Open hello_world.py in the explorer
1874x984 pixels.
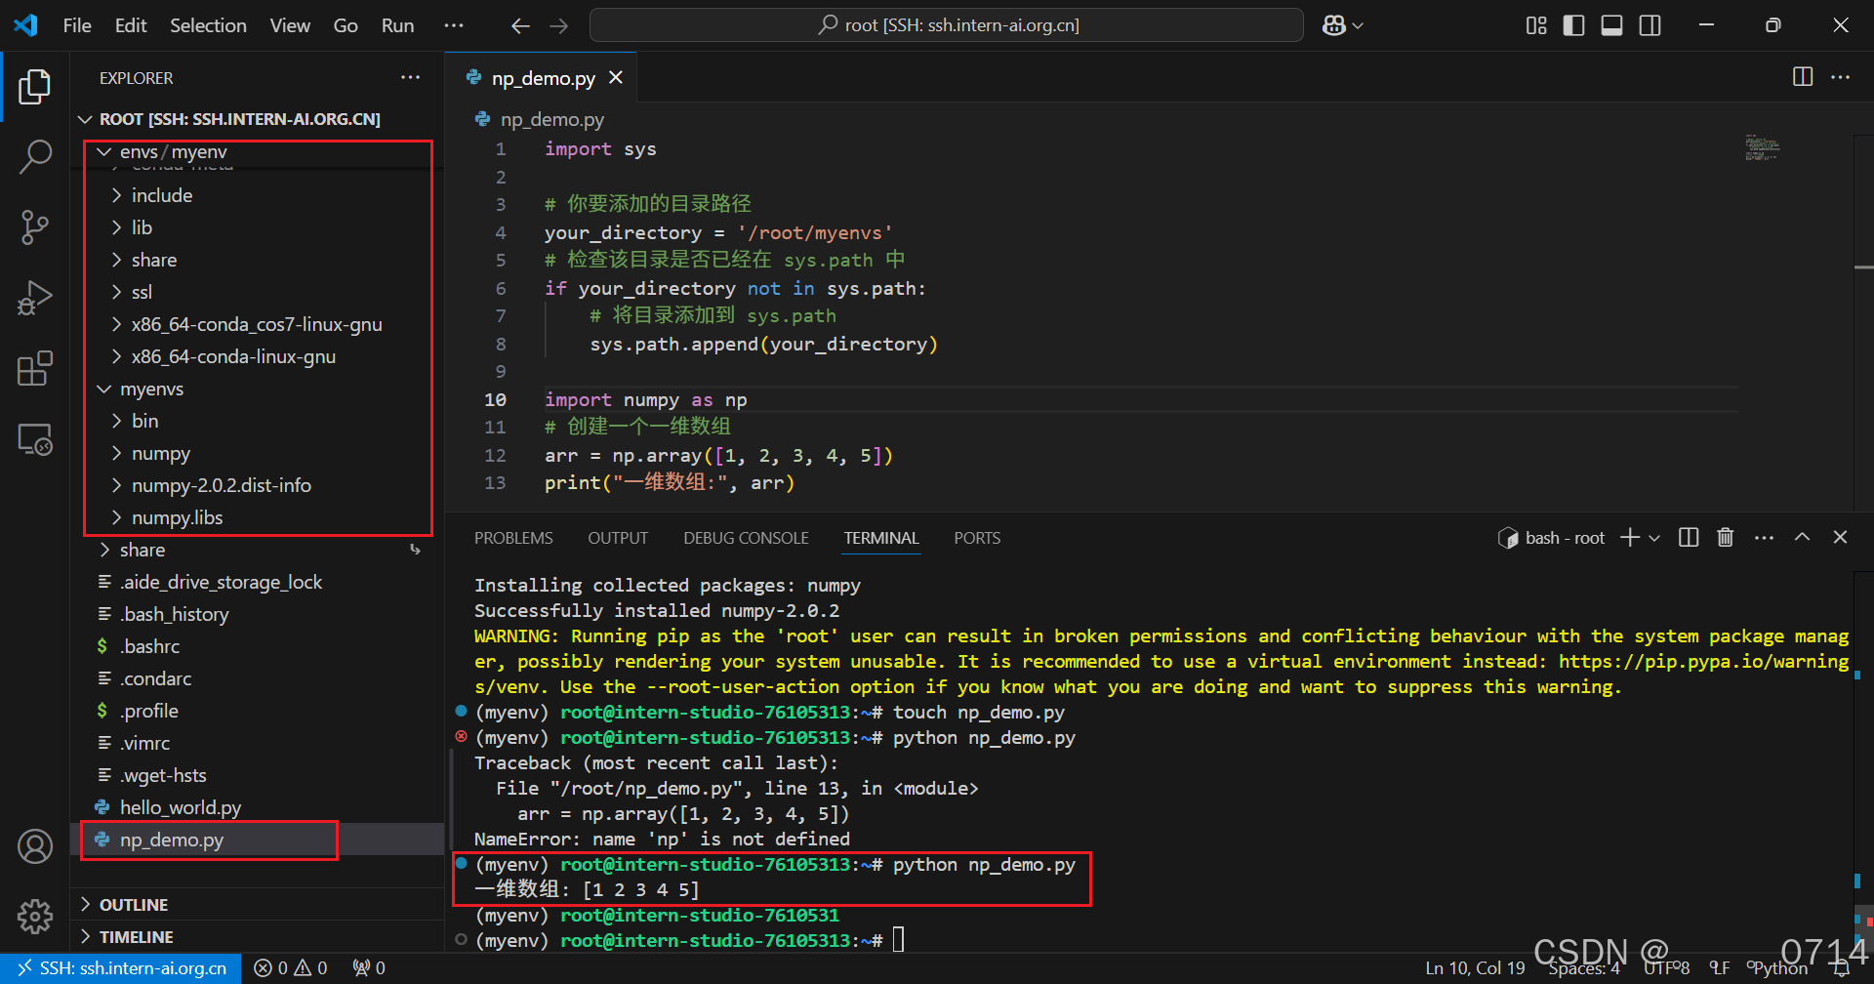258,807
